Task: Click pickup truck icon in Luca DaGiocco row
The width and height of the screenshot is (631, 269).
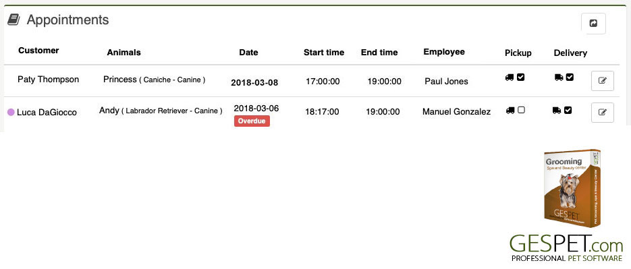Action: coord(510,110)
